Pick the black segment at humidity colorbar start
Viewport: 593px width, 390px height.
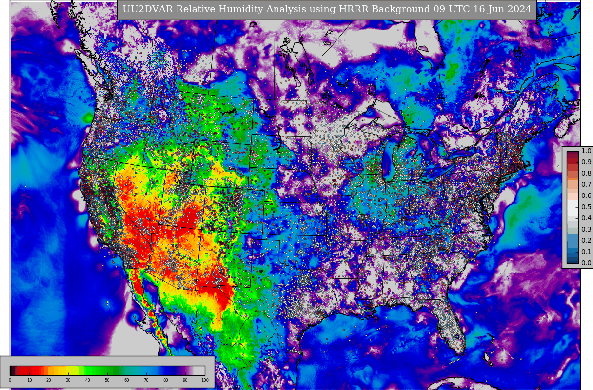click(11, 370)
